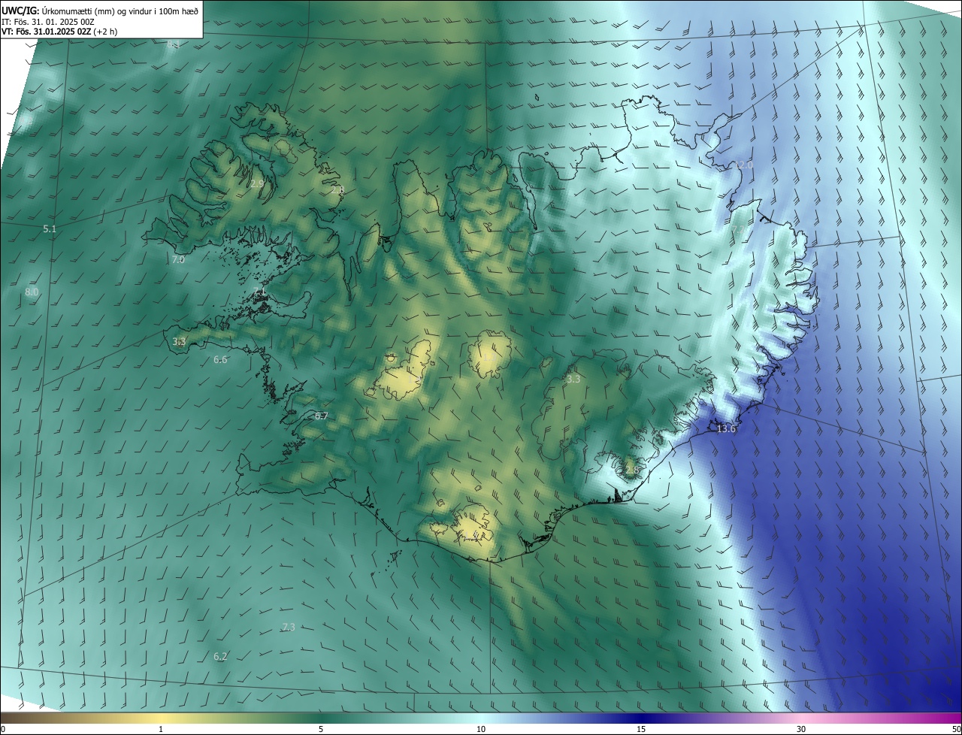962x735 pixels.
Task: Click the 13.6 value on southeast coast
Action: pos(726,429)
